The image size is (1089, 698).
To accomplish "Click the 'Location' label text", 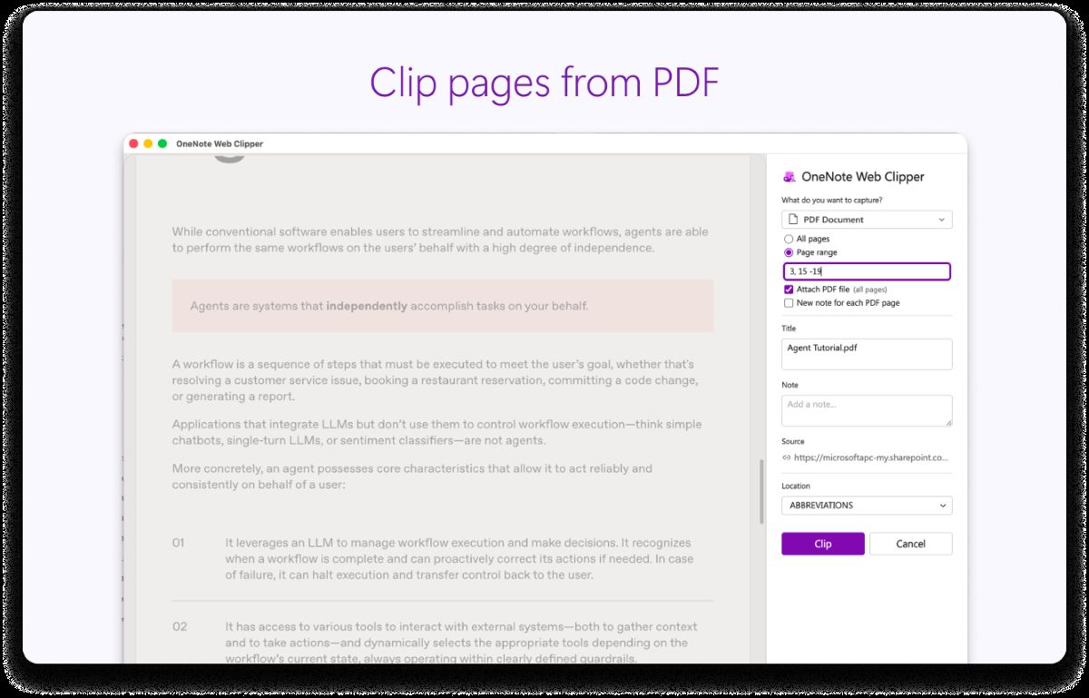I will (x=796, y=486).
